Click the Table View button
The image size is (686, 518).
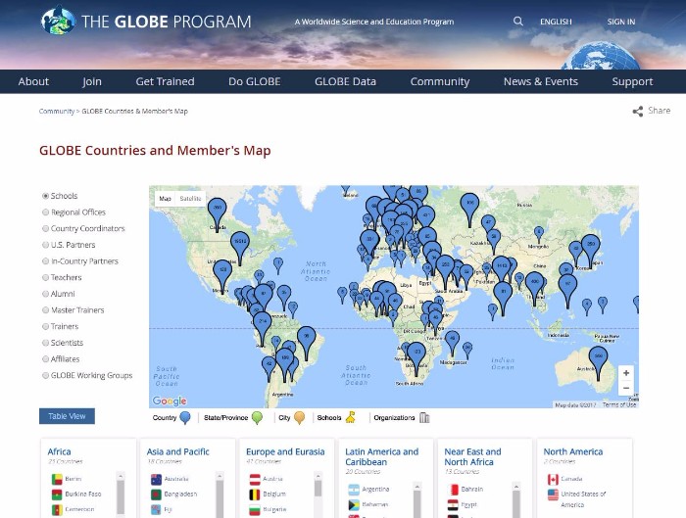[x=67, y=416]
